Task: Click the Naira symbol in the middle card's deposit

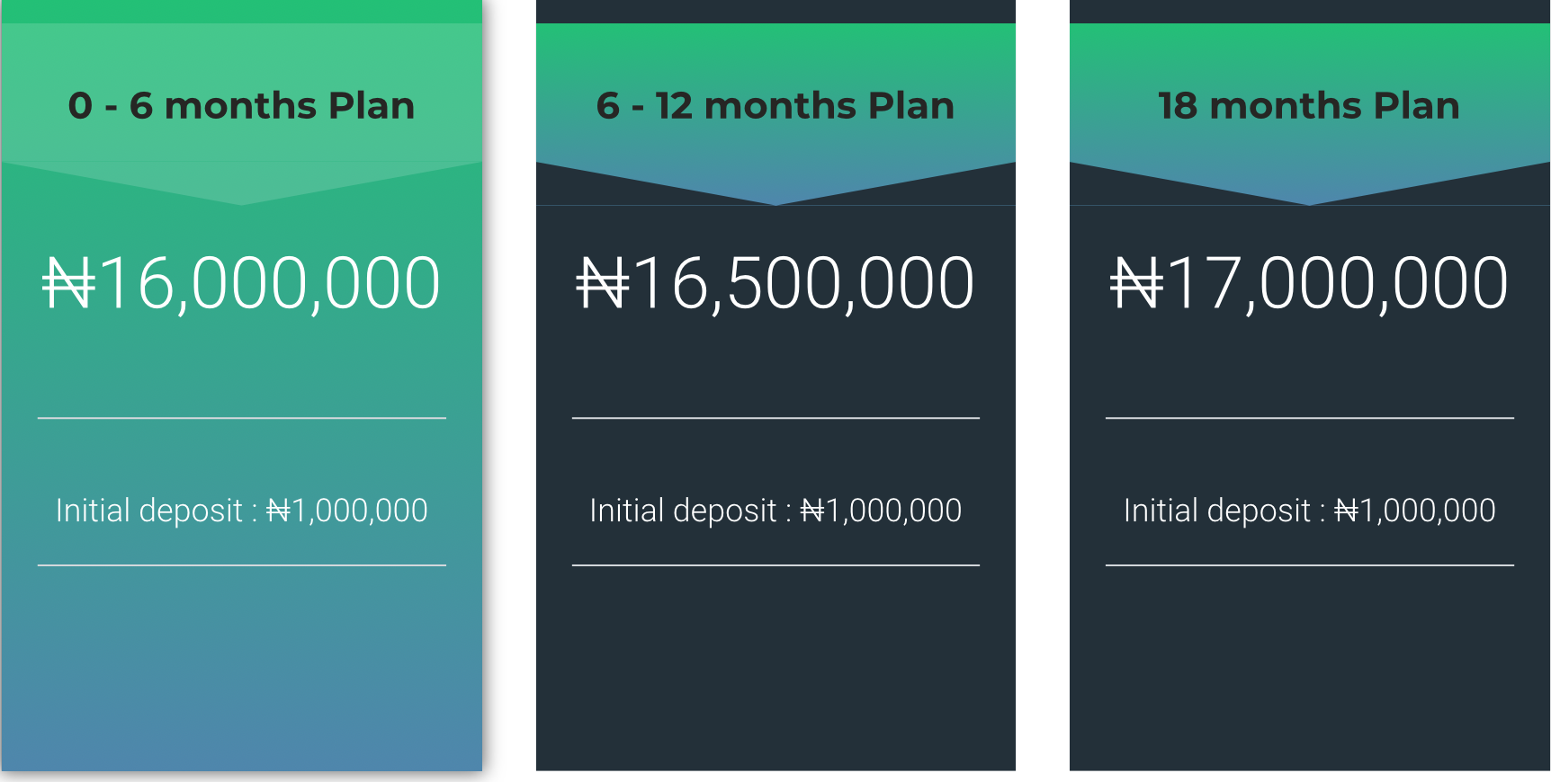Action: [812, 511]
